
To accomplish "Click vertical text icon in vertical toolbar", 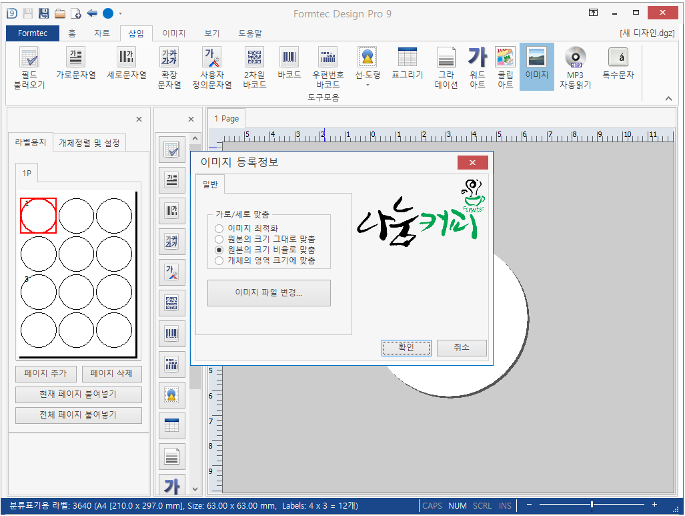I will [171, 211].
